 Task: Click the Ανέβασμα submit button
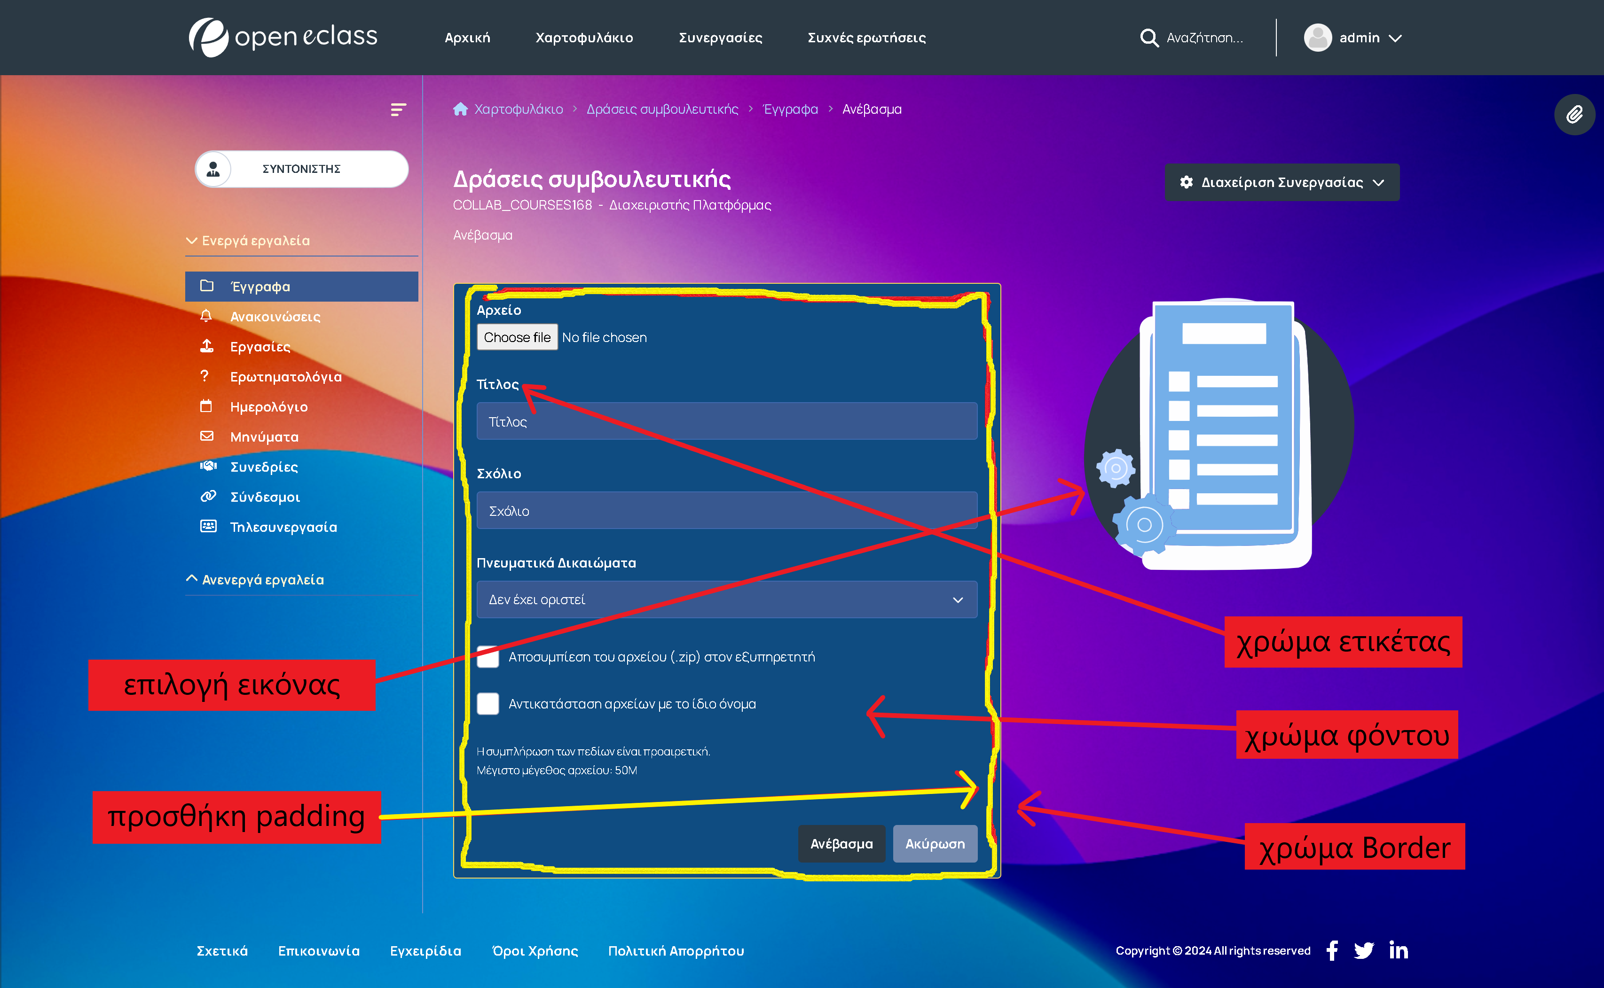pos(841,844)
